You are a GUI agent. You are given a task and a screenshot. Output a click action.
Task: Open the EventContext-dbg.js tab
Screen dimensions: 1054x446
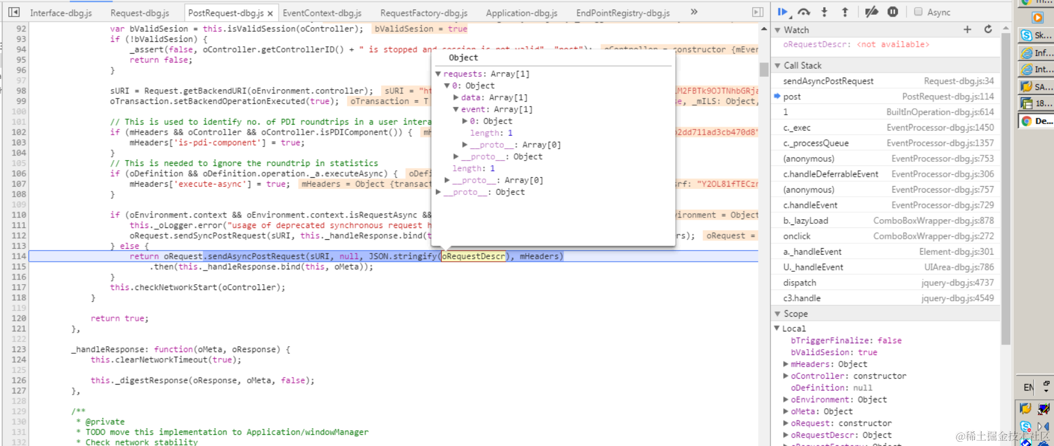[322, 12]
